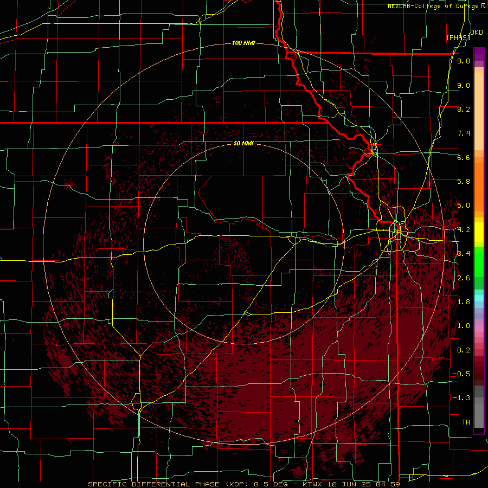488x488 pixels.
Task: Click the purple top segment of the color bar
Action: click(x=479, y=54)
